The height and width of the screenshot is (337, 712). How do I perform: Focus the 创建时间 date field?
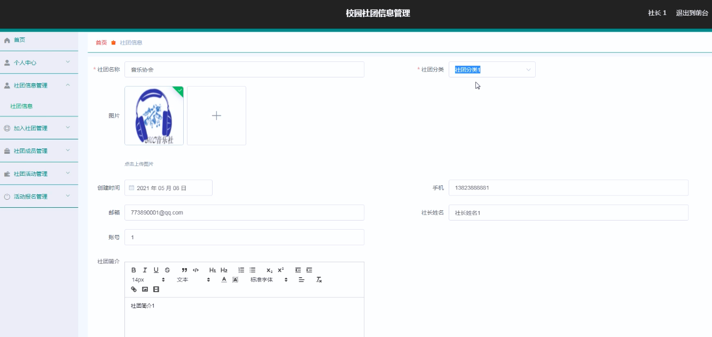(168, 188)
